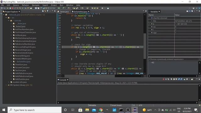Viewport: 201px width, 113px height.
Task: Open Run button dropdown arrow
Action: pos(62,8)
